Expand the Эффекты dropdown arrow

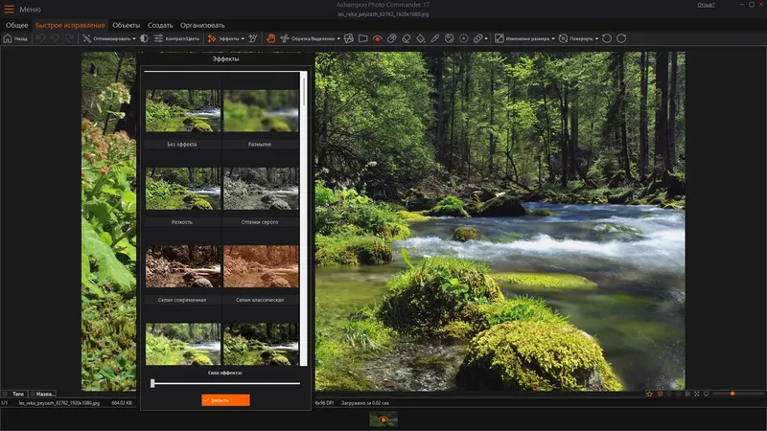tap(243, 38)
